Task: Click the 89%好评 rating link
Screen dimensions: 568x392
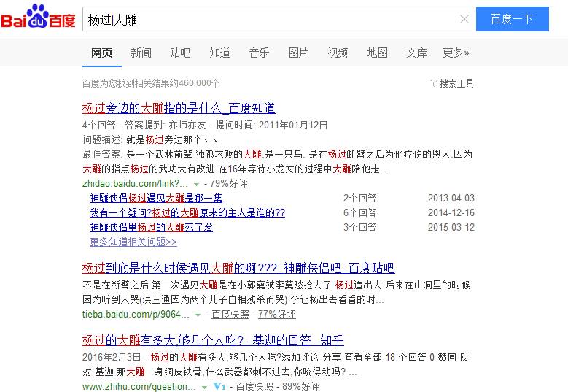Action: (x=301, y=387)
